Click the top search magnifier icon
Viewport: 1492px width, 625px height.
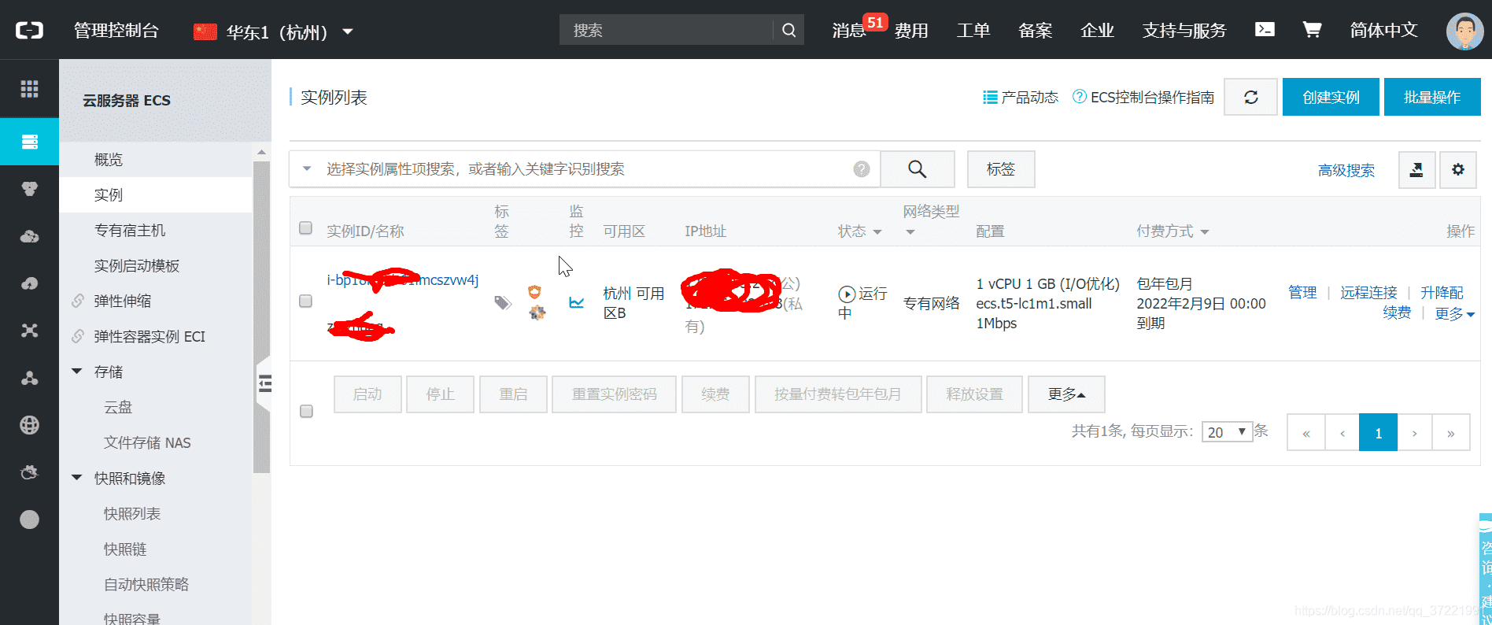(x=788, y=30)
